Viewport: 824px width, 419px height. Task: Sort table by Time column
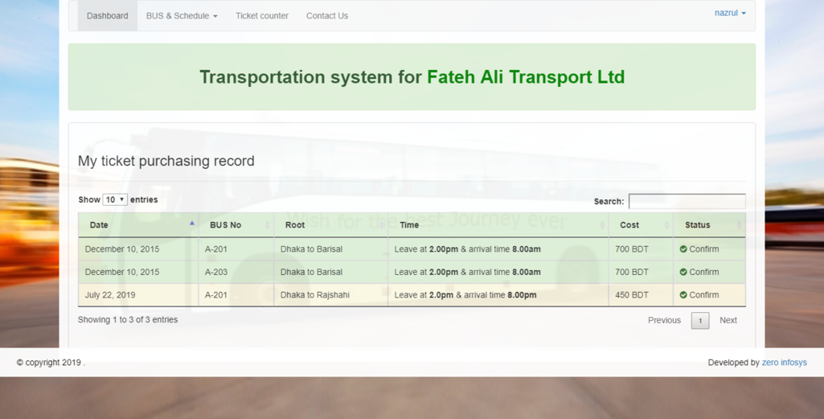click(497, 225)
